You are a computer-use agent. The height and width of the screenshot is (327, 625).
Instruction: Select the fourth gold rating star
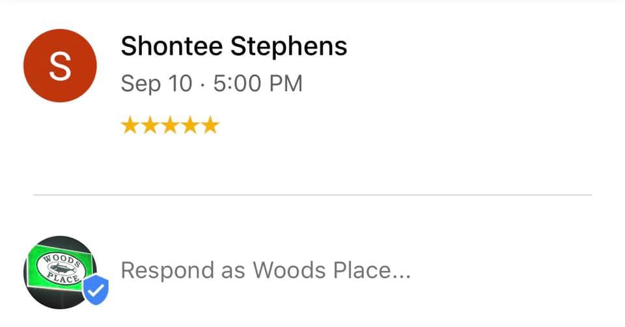[190, 125]
